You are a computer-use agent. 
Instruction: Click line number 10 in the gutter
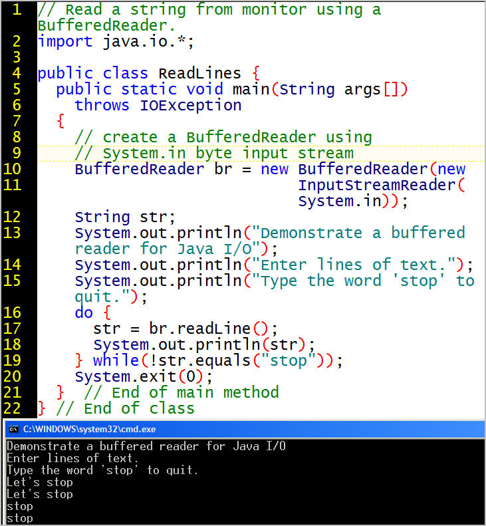point(13,169)
